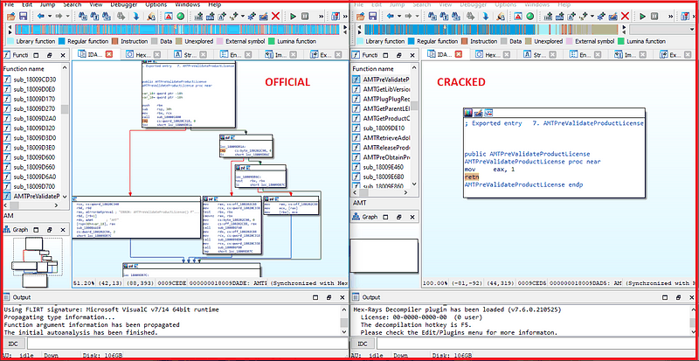Close the Output panel in OFFICIAL window
699x361 pixels.
[341, 297]
